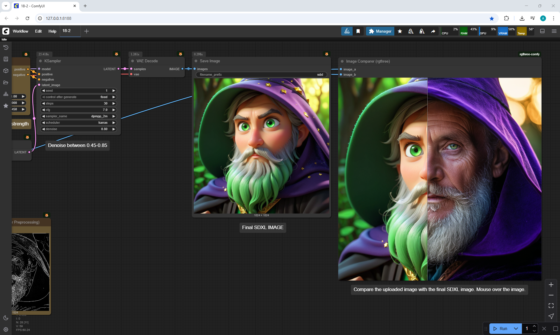Expand the Run button dropdown arrow
This screenshot has width=560, height=335.
(516, 329)
